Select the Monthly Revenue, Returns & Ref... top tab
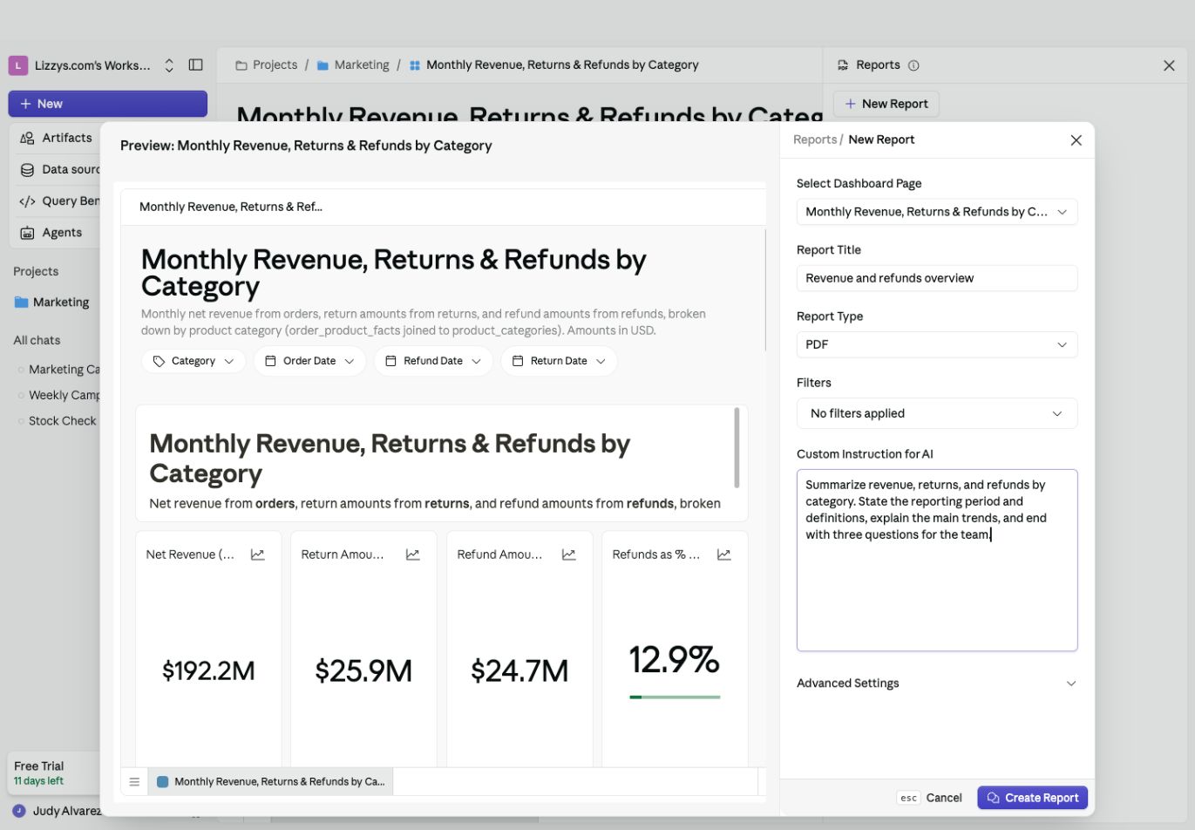This screenshot has width=1195, height=830. (231, 207)
